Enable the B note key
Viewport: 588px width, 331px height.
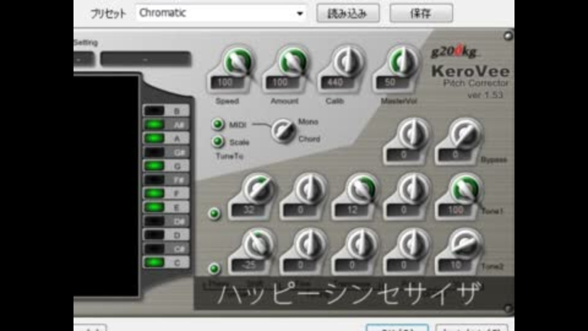pyautogui.click(x=166, y=111)
